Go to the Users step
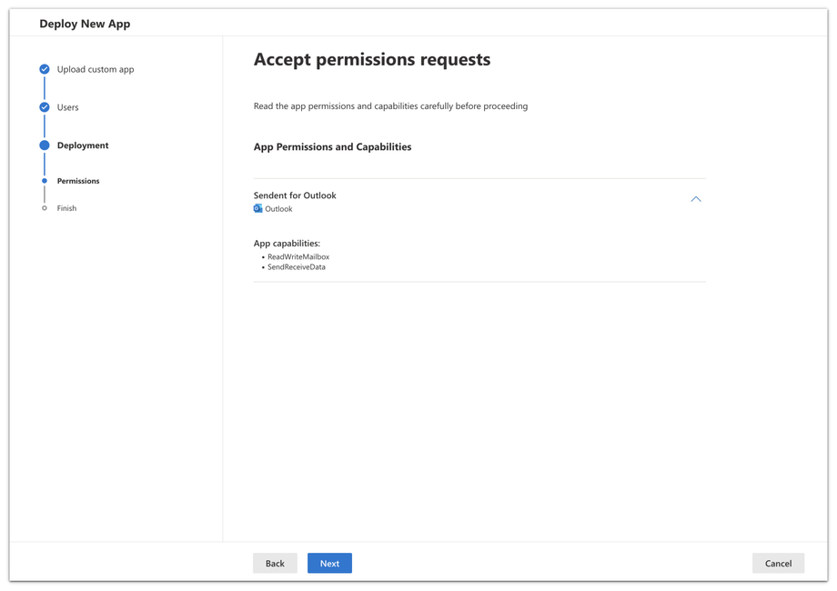This screenshot has width=837, height=591. 68,107
